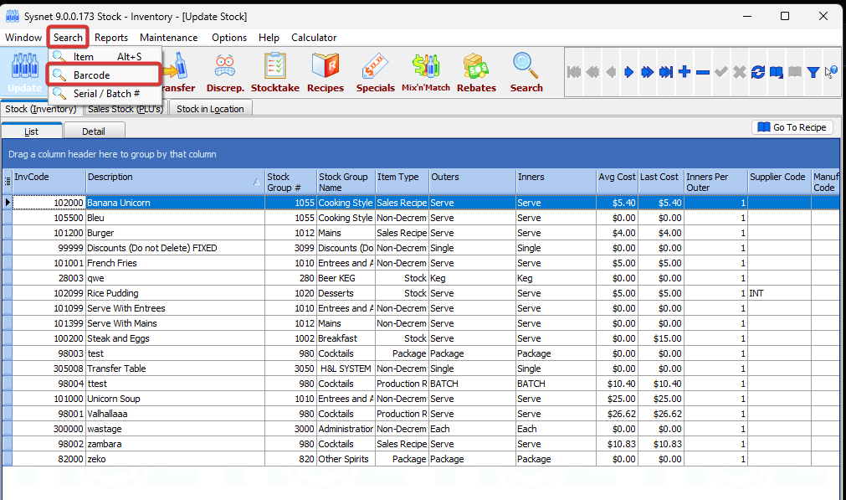This screenshot has height=500, width=846.
Task: Open the Help menu
Action: pos(269,37)
